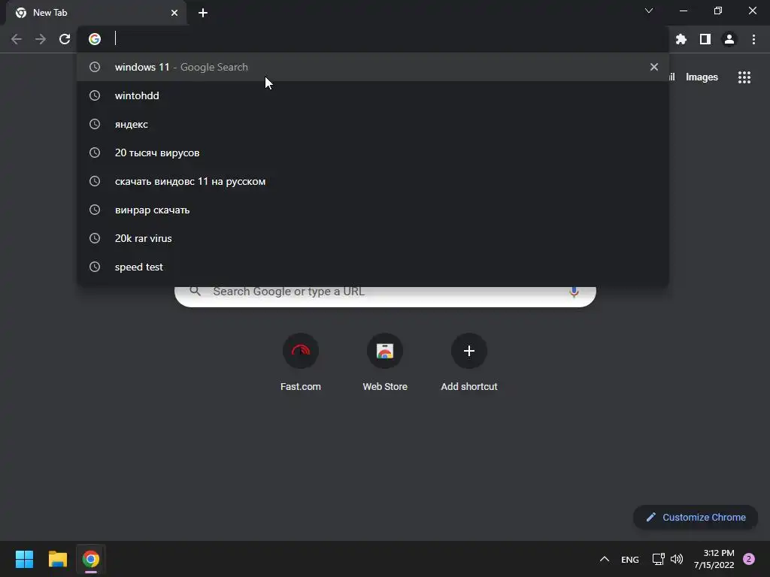Start voice search with microphone icon
Screen dimensions: 770x577
(x=574, y=292)
